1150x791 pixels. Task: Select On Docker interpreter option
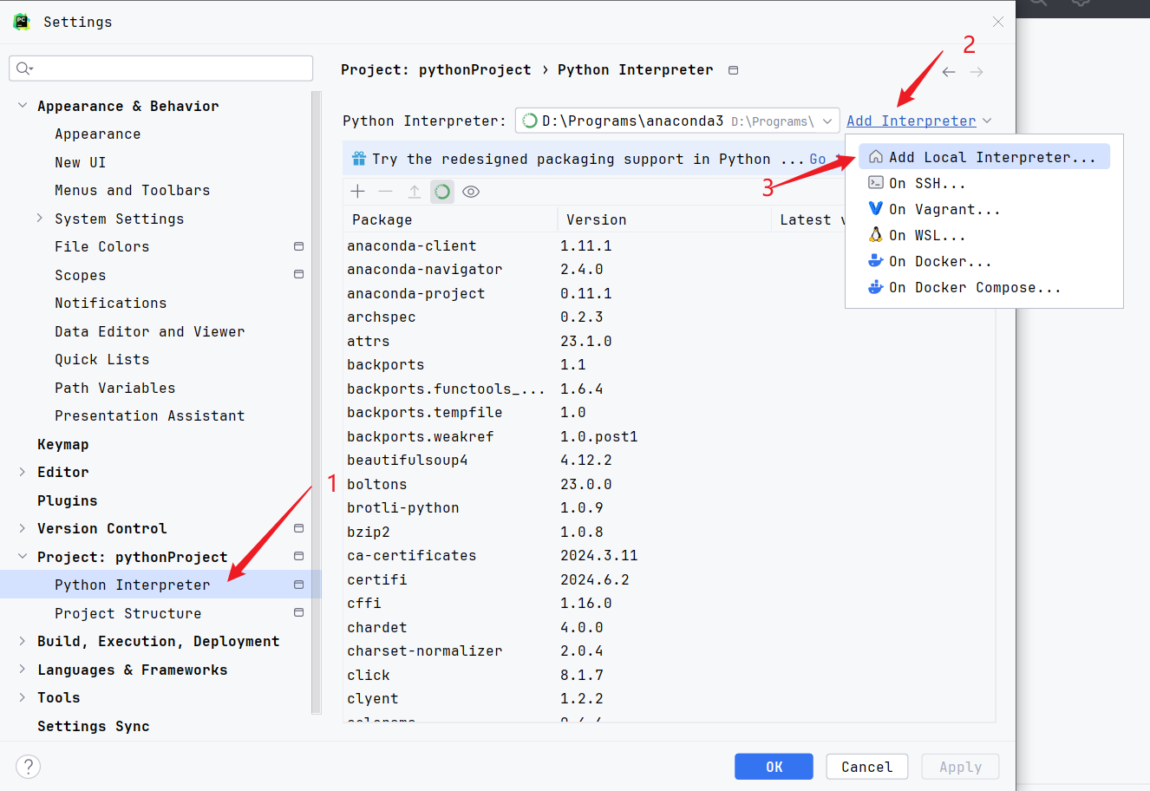coord(939,261)
